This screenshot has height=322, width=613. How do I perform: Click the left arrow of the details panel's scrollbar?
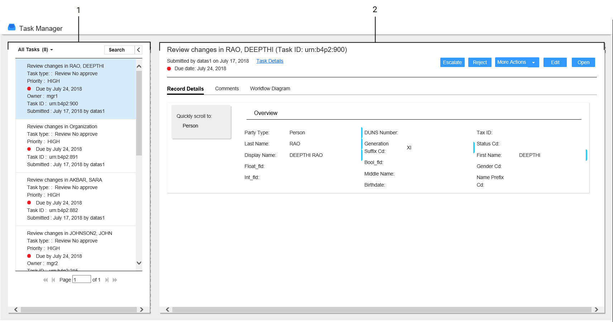click(x=167, y=309)
